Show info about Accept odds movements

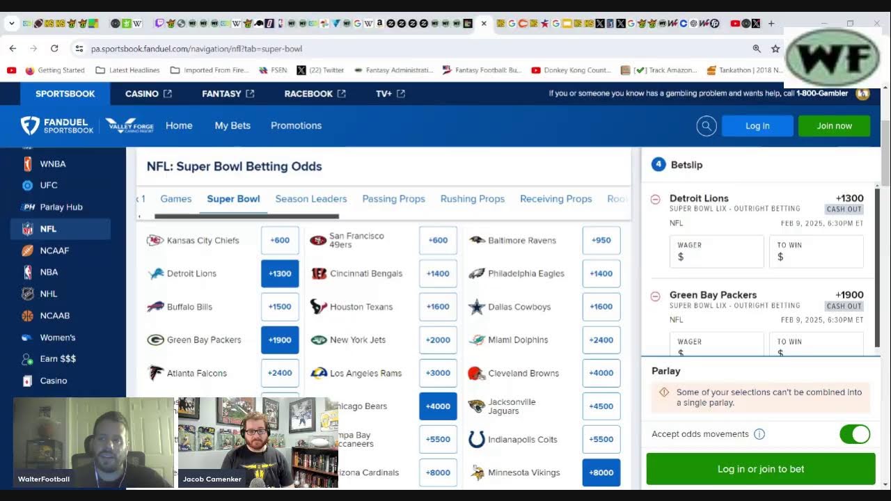tap(759, 434)
